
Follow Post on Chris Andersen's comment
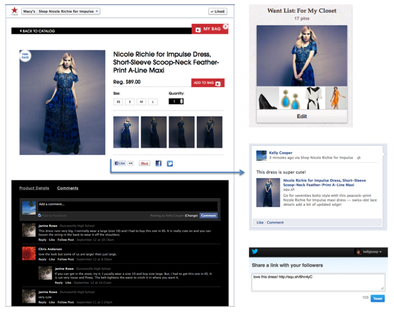[x=66, y=260]
